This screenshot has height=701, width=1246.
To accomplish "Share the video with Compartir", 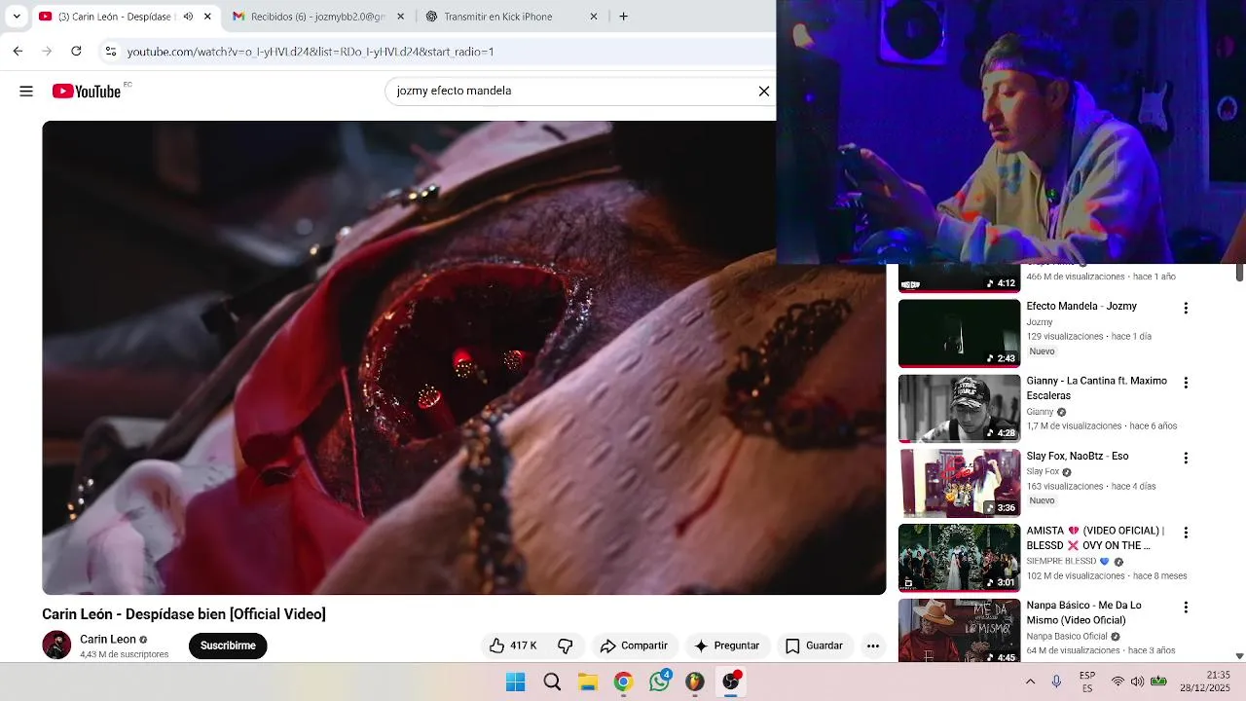I will tap(634, 646).
